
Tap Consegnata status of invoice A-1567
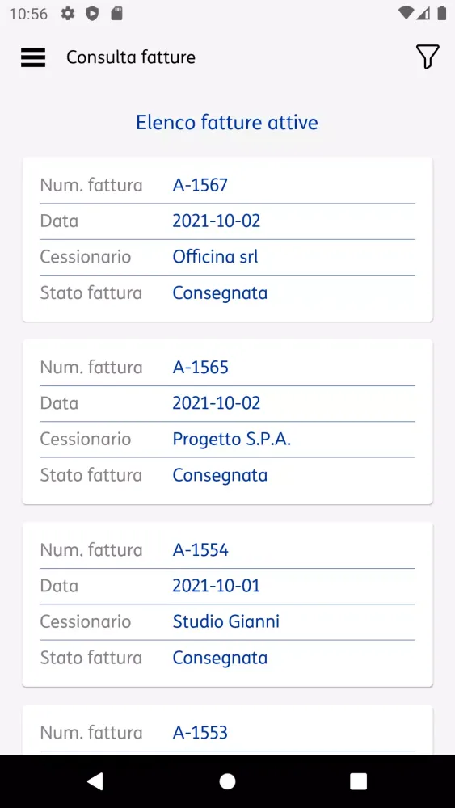pos(220,293)
